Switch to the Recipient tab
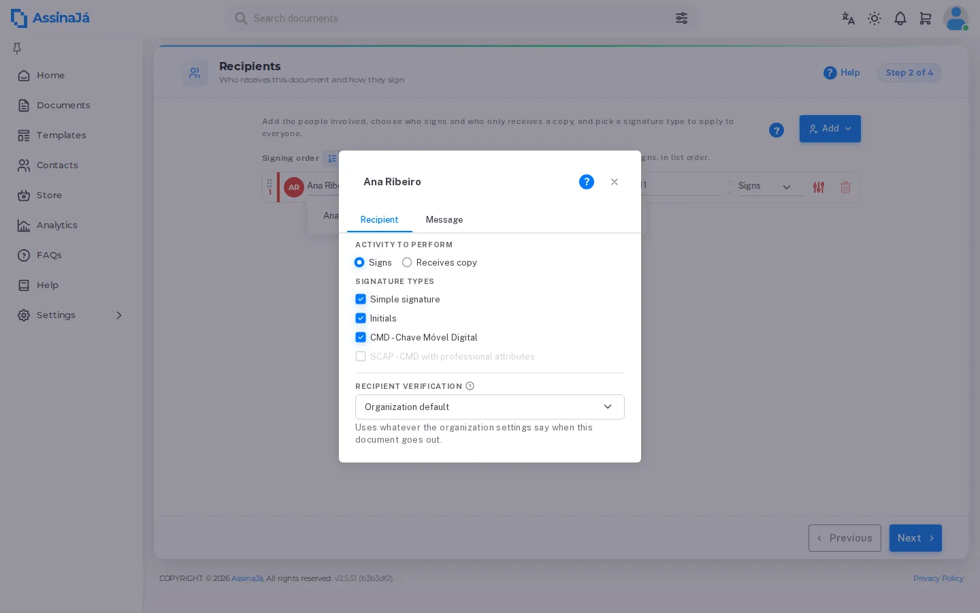980x613 pixels. point(380,220)
